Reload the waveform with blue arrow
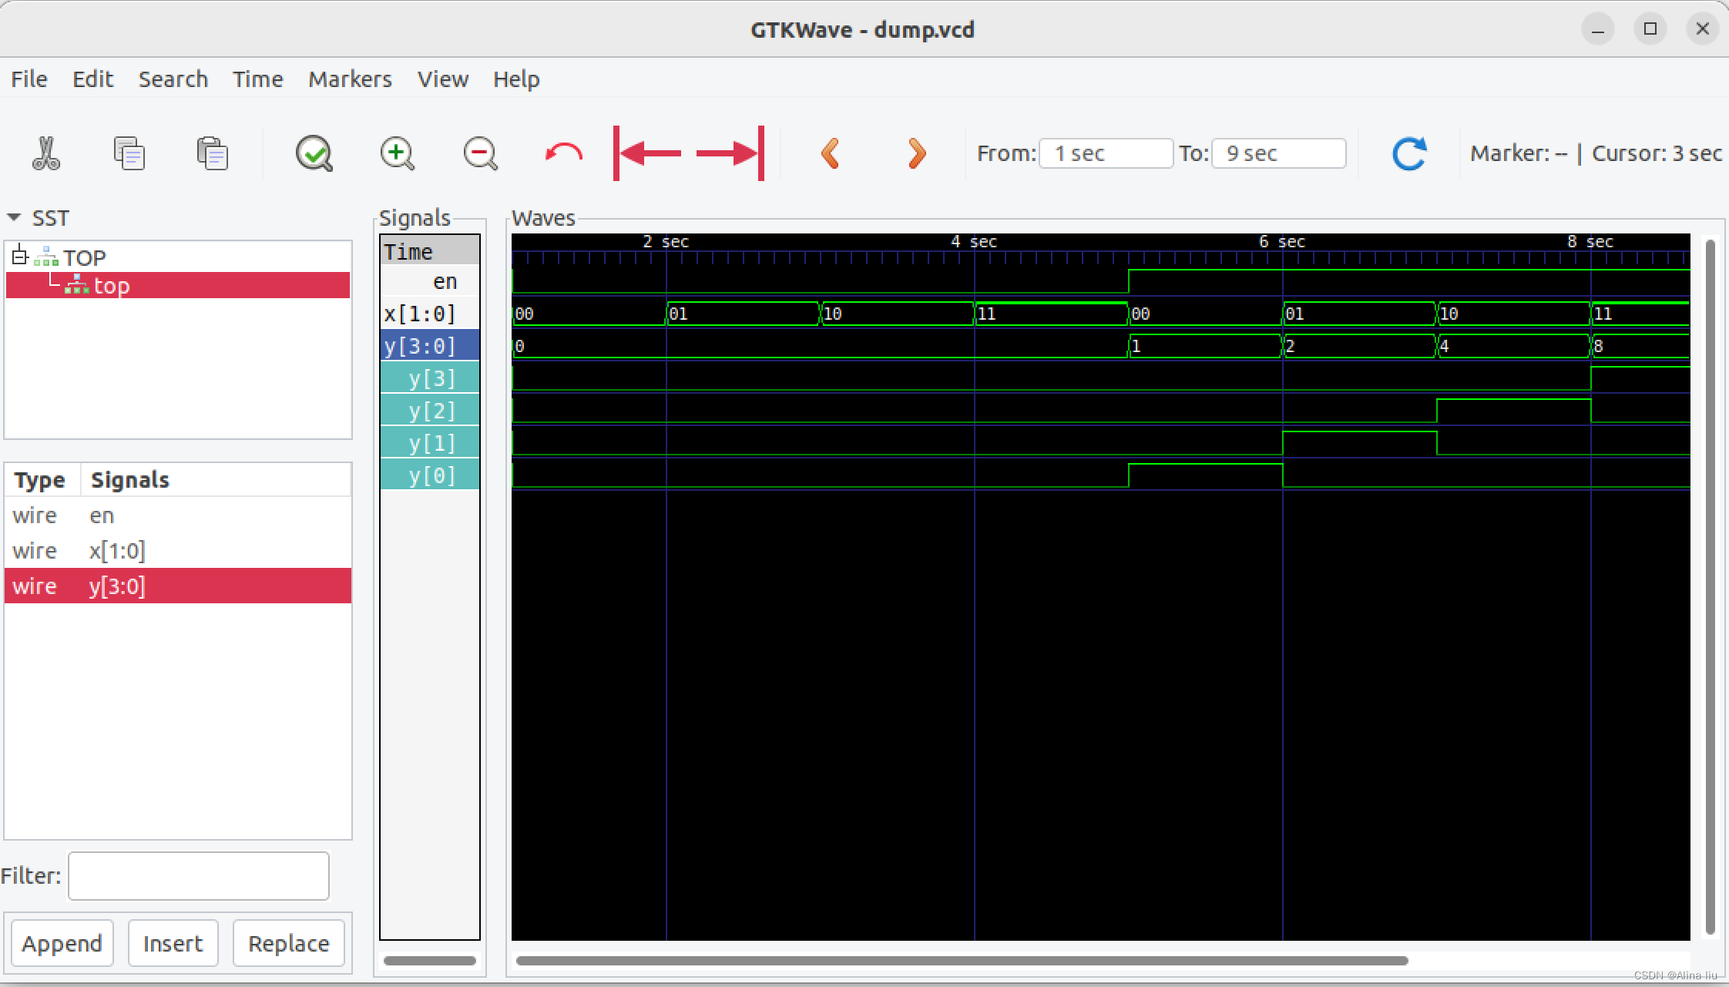Viewport: 1729px width, 987px height. (x=1409, y=153)
